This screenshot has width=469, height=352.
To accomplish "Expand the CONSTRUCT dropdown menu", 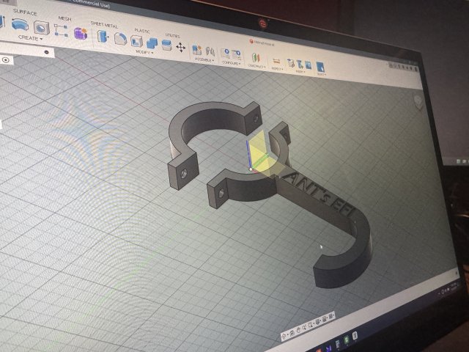I will tap(256, 66).
